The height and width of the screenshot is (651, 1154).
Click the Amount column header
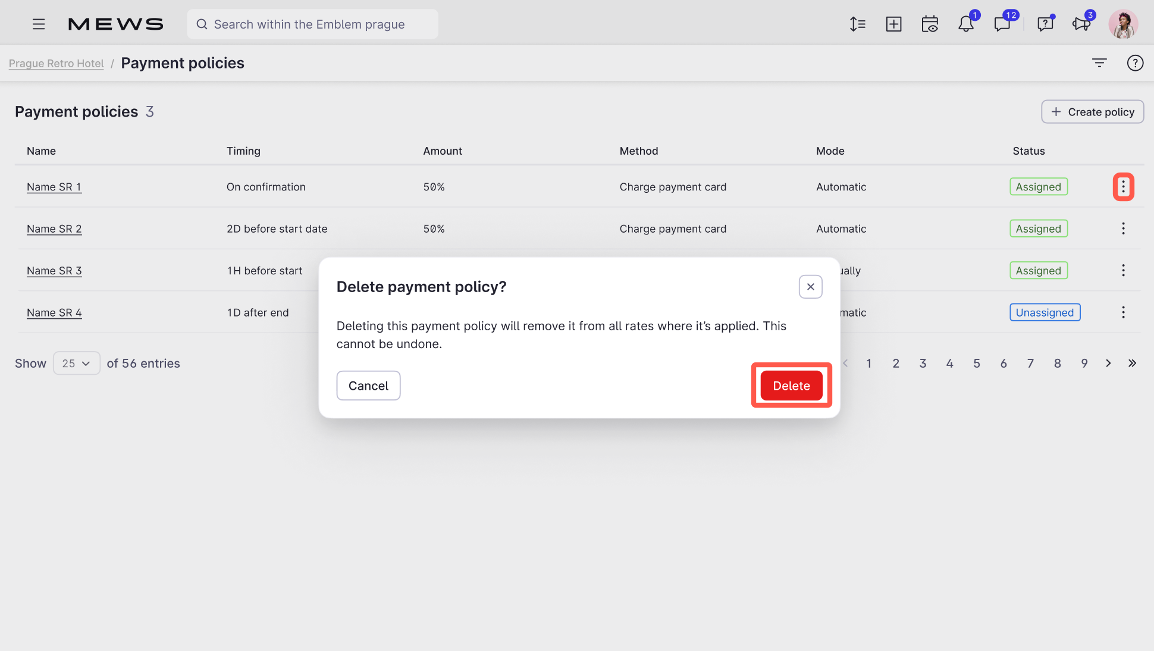pyautogui.click(x=443, y=151)
